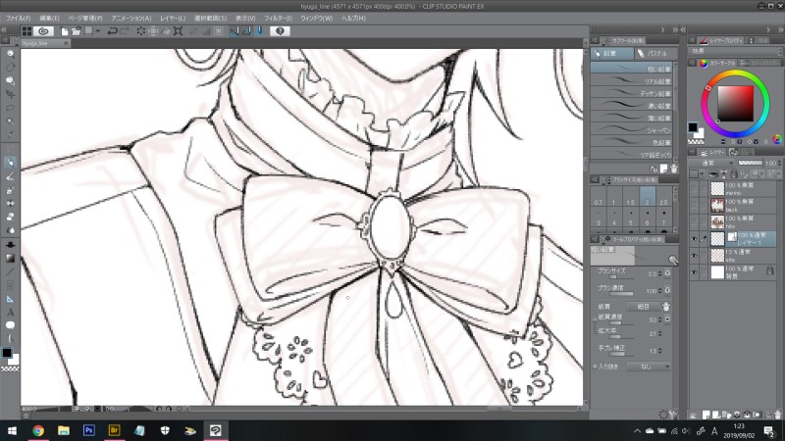Click the black main color swatch
The image size is (785, 441).
tap(693, 127)
